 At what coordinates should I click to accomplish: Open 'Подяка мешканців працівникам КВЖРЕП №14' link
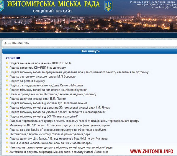40,63
